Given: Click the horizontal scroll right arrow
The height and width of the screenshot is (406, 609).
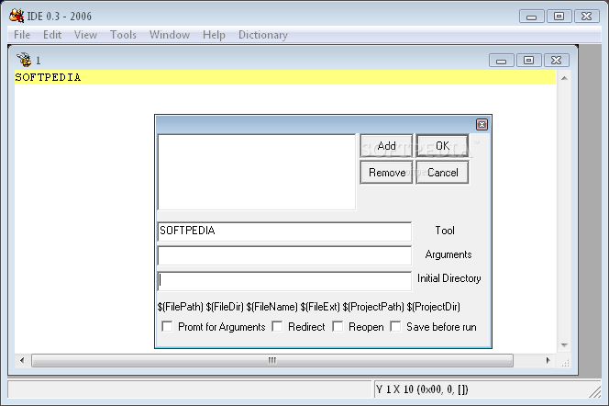Looking at the screenshot, I should tap(548, 360).
